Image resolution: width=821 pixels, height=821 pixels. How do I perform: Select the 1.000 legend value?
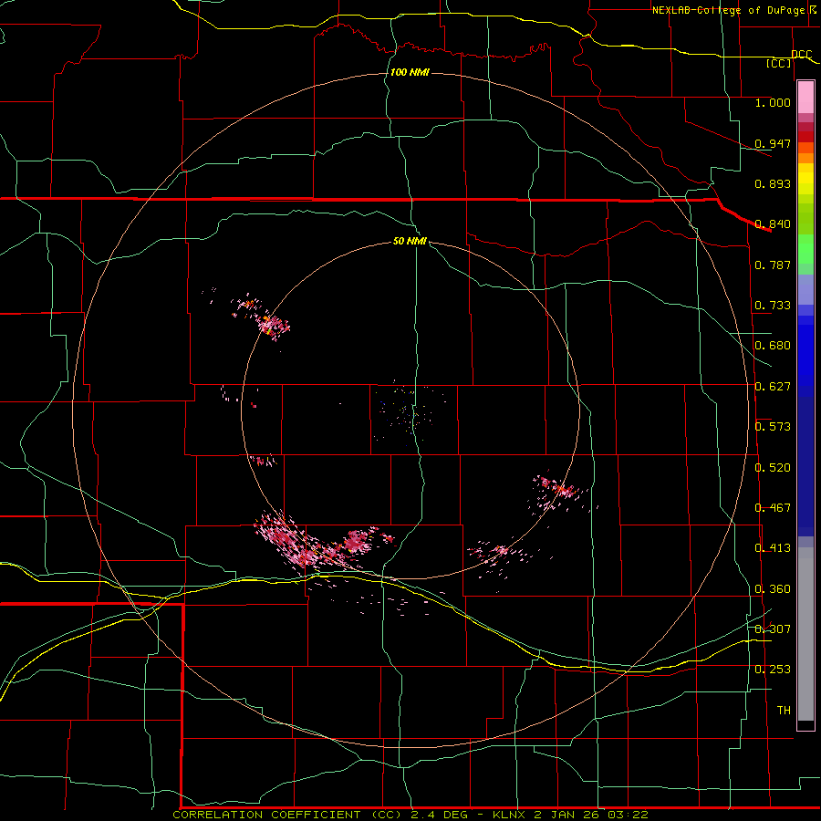[773, 102]
